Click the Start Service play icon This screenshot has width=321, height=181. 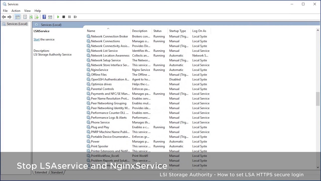(58, 17)
